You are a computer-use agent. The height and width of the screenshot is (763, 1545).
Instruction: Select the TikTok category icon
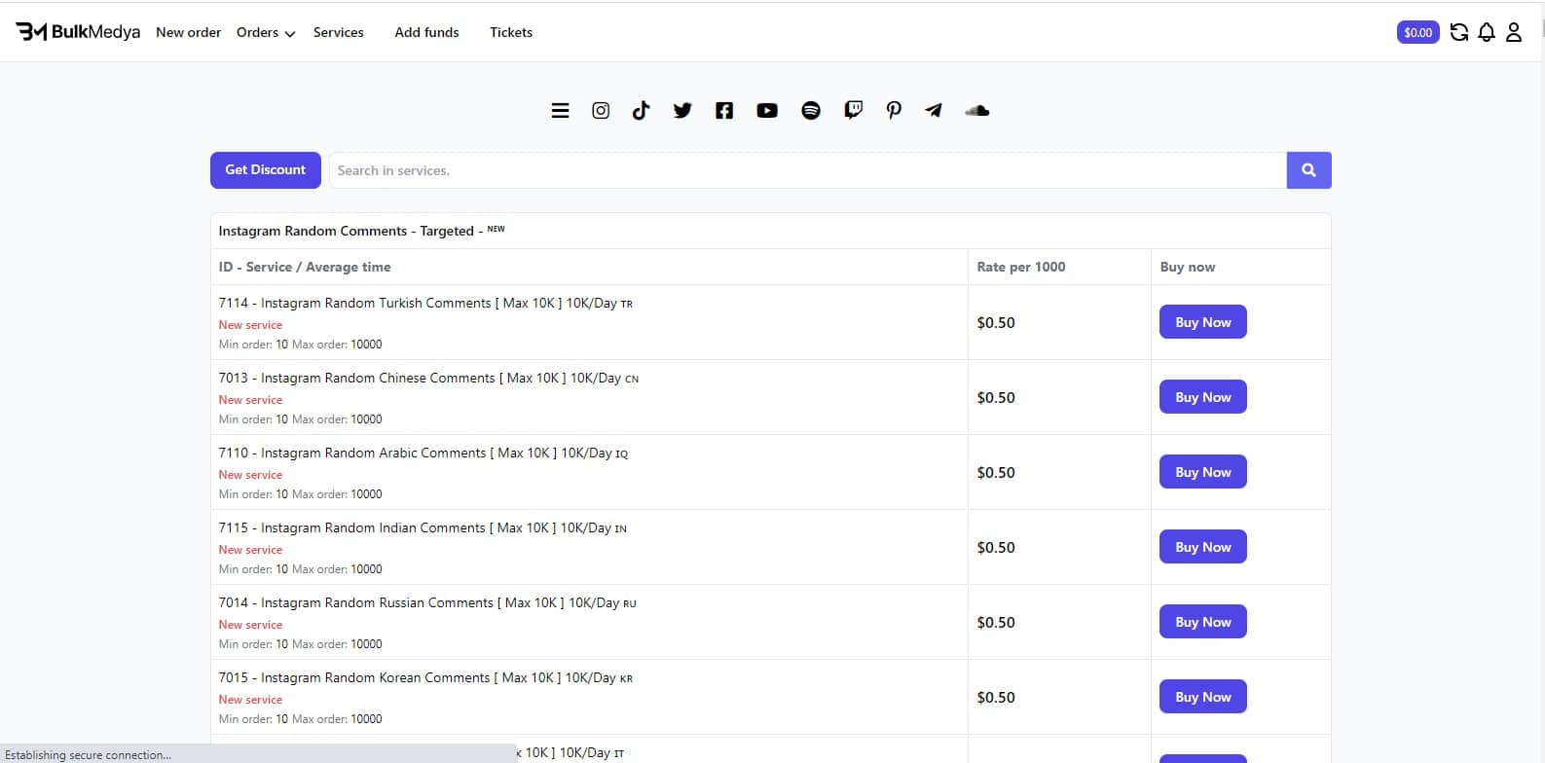pos(641,111)
